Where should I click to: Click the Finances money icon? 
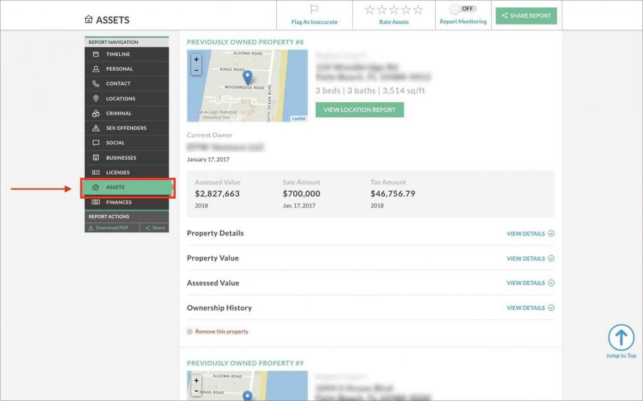[x=95, y=202]
